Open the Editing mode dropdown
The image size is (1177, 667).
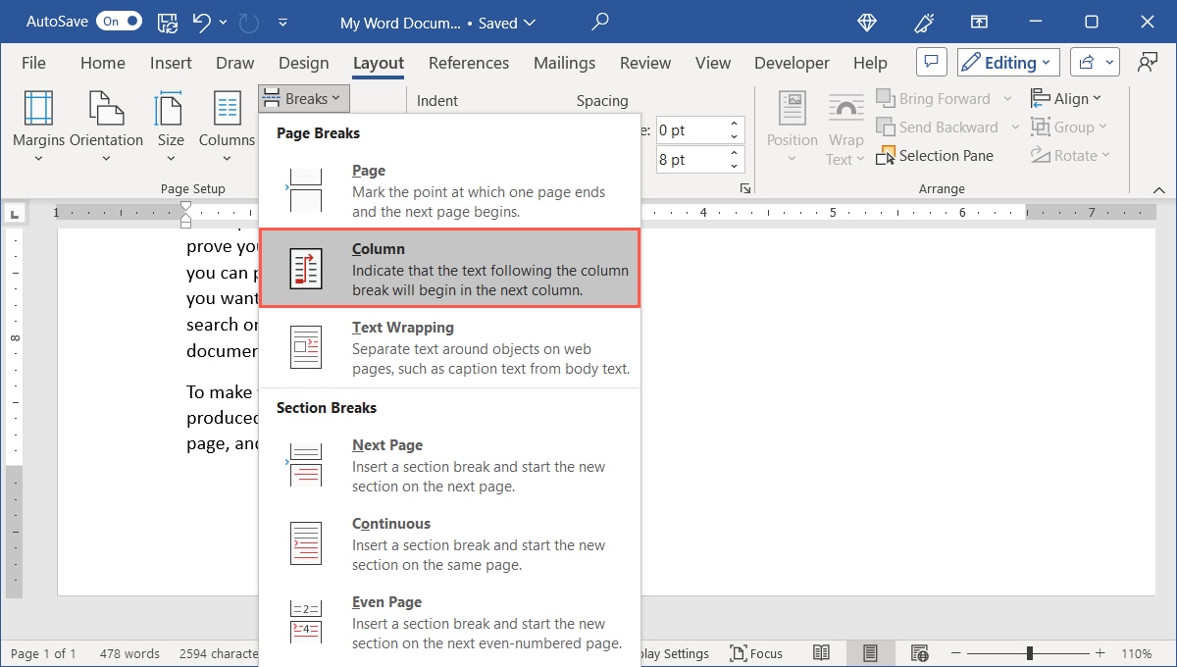click(1007, 62)
